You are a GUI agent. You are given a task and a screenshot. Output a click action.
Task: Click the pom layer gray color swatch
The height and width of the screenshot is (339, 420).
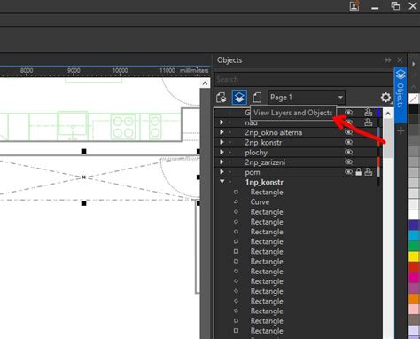(378, 172)
